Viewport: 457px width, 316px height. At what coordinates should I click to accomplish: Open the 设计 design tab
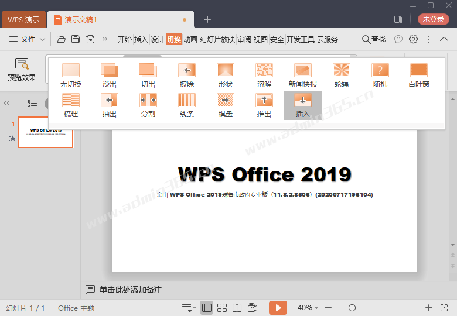pyautogui.click(x=158, y=39)
